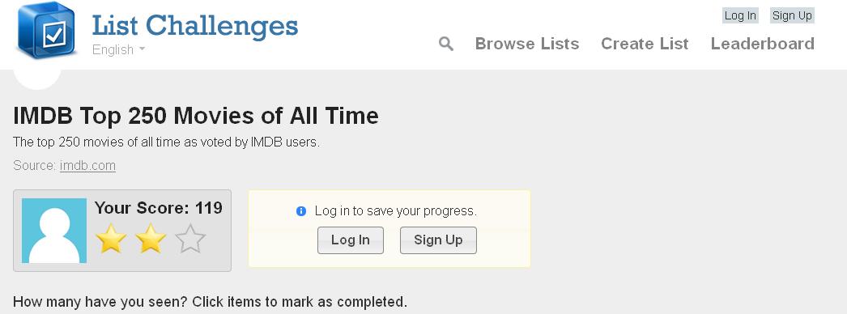847x314 pixels.
Task: Click the arrow beside English
Action: pos(142,49)
